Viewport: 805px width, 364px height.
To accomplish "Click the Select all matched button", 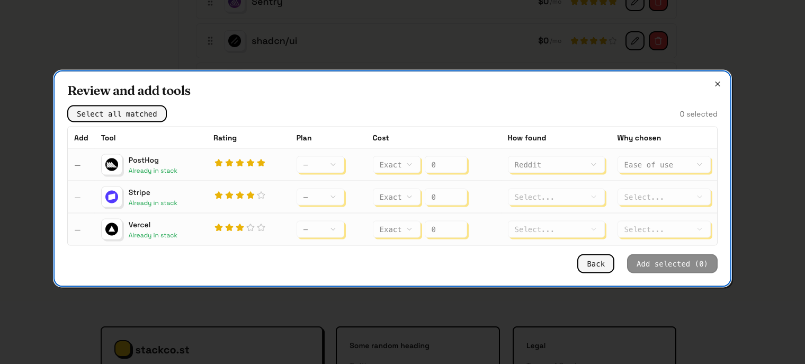I will coord(117,113).
